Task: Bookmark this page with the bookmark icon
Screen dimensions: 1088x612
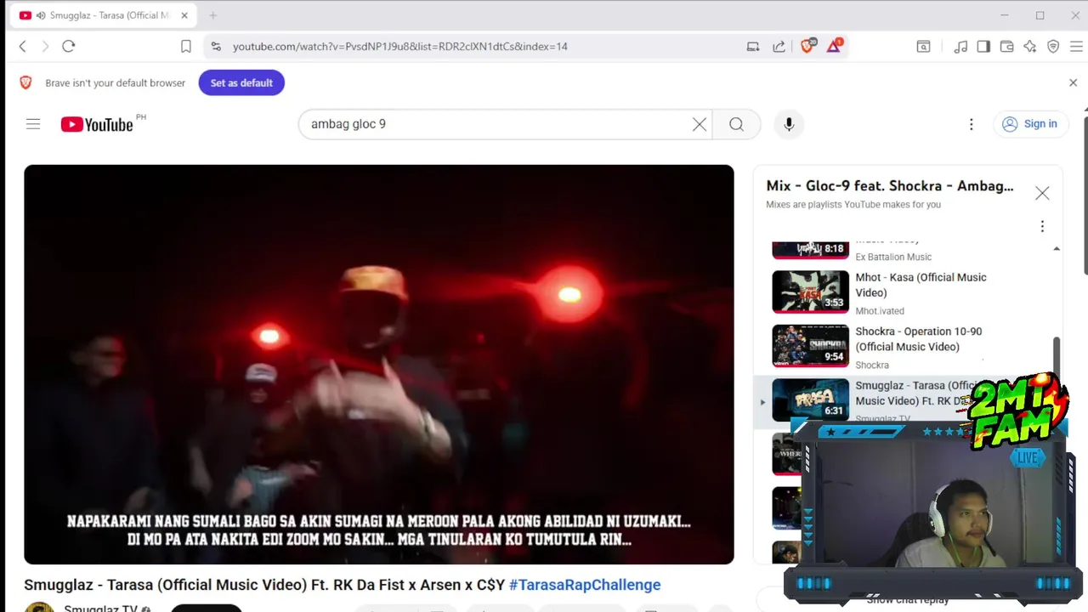Action: click(x=186, y=47)
